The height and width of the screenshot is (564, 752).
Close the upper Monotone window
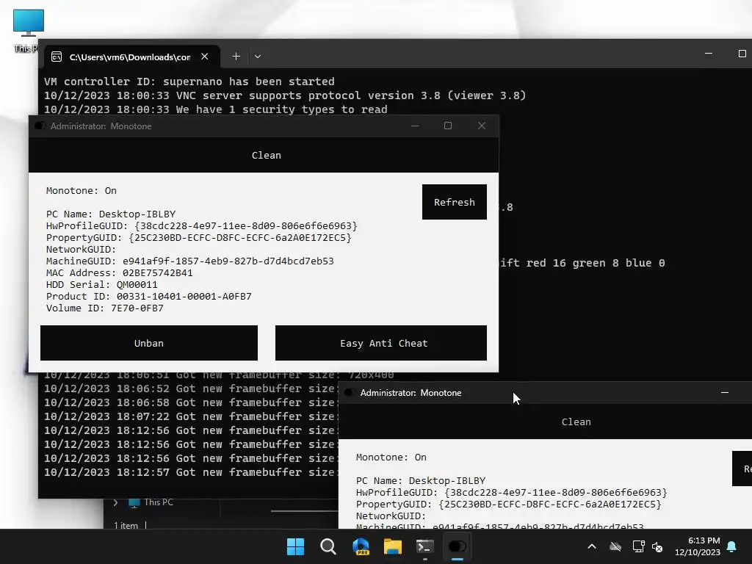pos(482,126)
